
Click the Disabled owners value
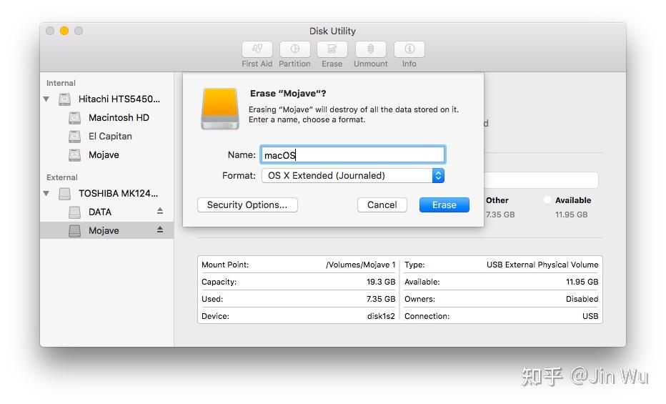[582, 299]
